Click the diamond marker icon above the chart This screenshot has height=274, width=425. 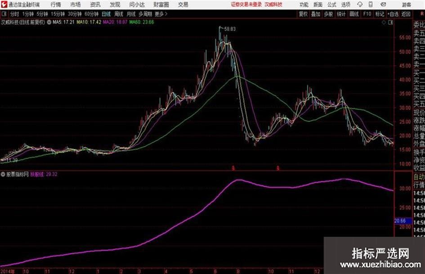pyautogui.click(x=384, y=22)
